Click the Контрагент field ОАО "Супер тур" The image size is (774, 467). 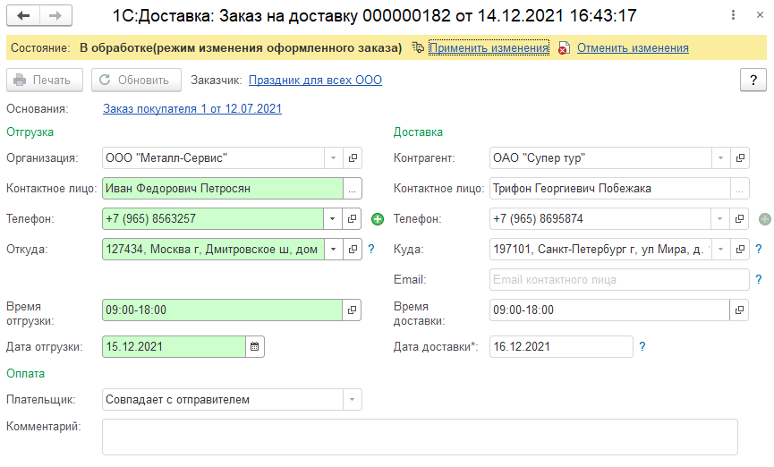point(600,158)
